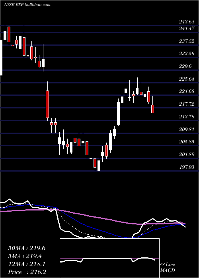
Task: Click the Price : 216.2 reading
Action: click(x=27, y=272)
